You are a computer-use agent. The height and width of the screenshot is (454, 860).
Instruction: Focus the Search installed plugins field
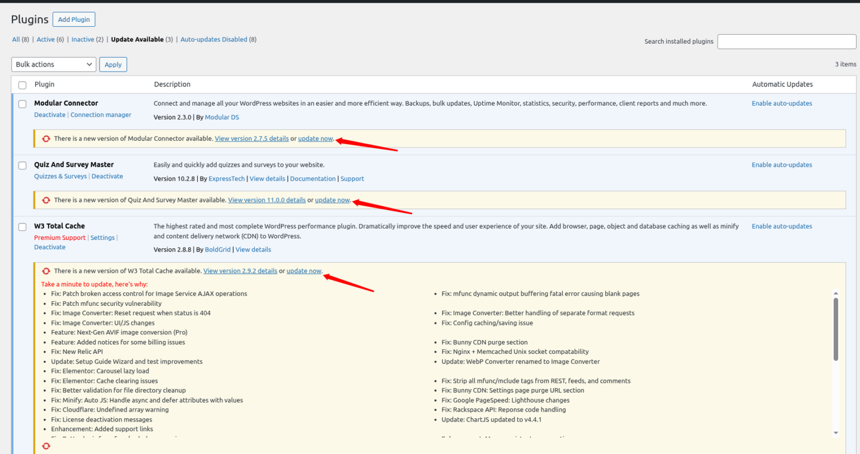pyautogui.click(x=787, y=41)
